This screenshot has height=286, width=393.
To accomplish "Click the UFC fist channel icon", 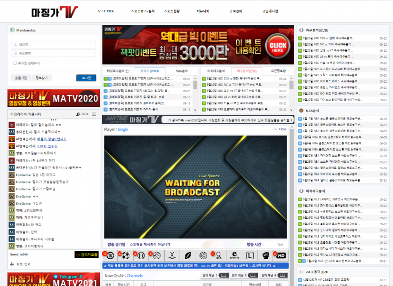I will tap(265, 255).
